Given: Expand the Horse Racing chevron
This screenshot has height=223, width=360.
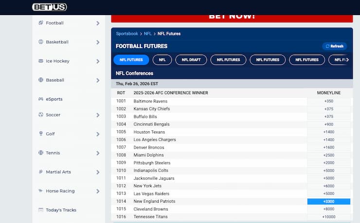Looking at the screenshot, I should [98, 191].
